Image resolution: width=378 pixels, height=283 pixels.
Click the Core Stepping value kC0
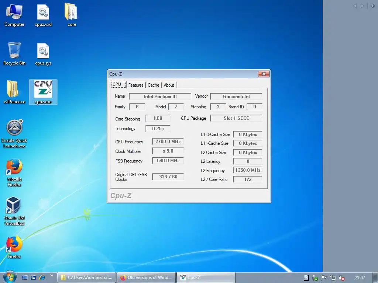(158, 118)
